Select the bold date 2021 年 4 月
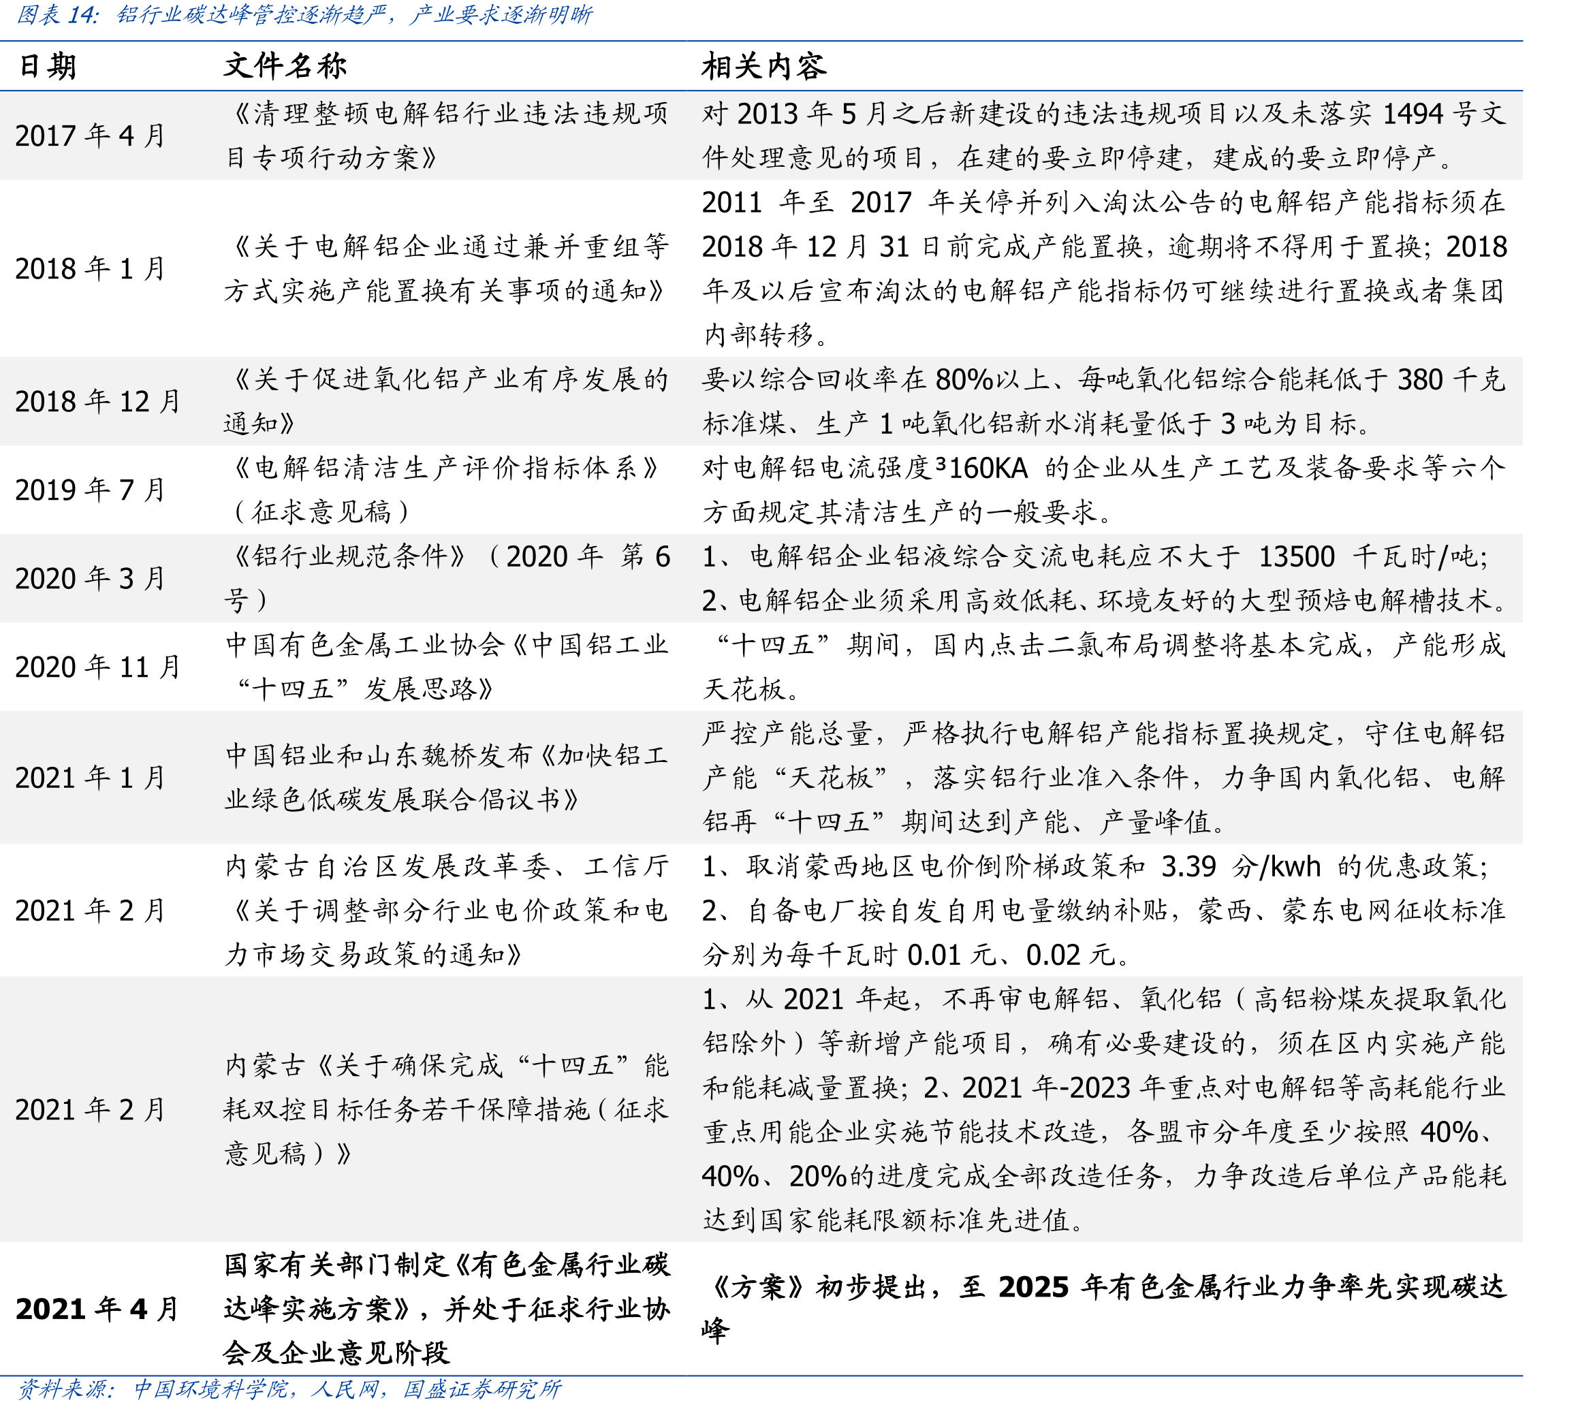 (x=97, y=1309)
